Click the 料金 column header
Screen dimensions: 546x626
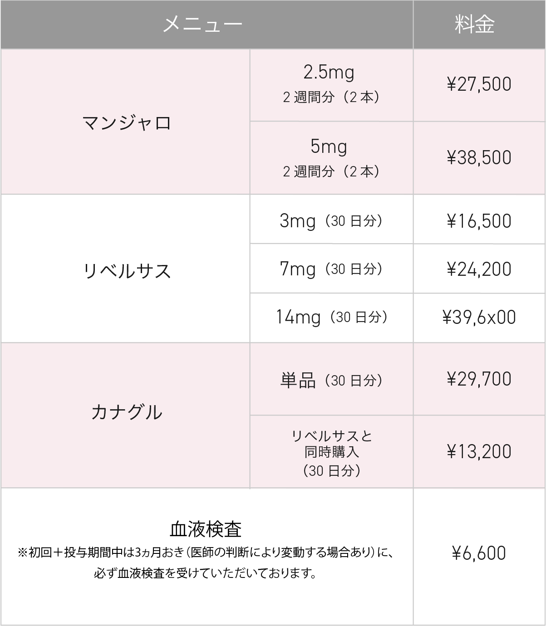coord(475,24)
